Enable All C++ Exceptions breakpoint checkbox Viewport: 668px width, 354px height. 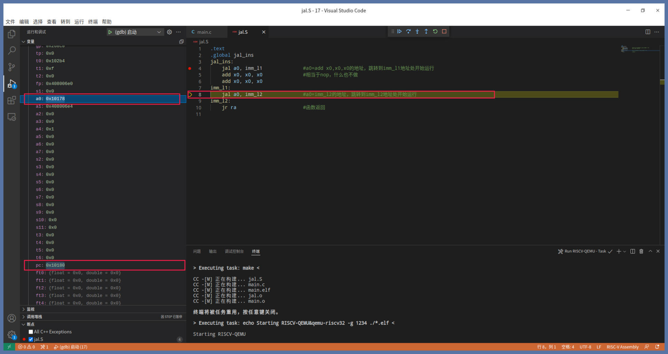click(x=31, y=332)
